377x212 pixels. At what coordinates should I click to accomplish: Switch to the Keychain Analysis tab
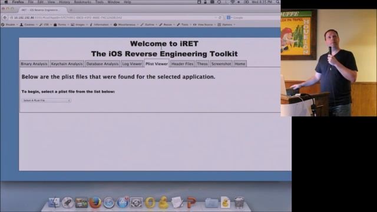[67, 64]
